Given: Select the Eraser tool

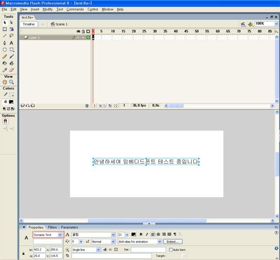Looking at the screenshot, I should coord(11,70).
